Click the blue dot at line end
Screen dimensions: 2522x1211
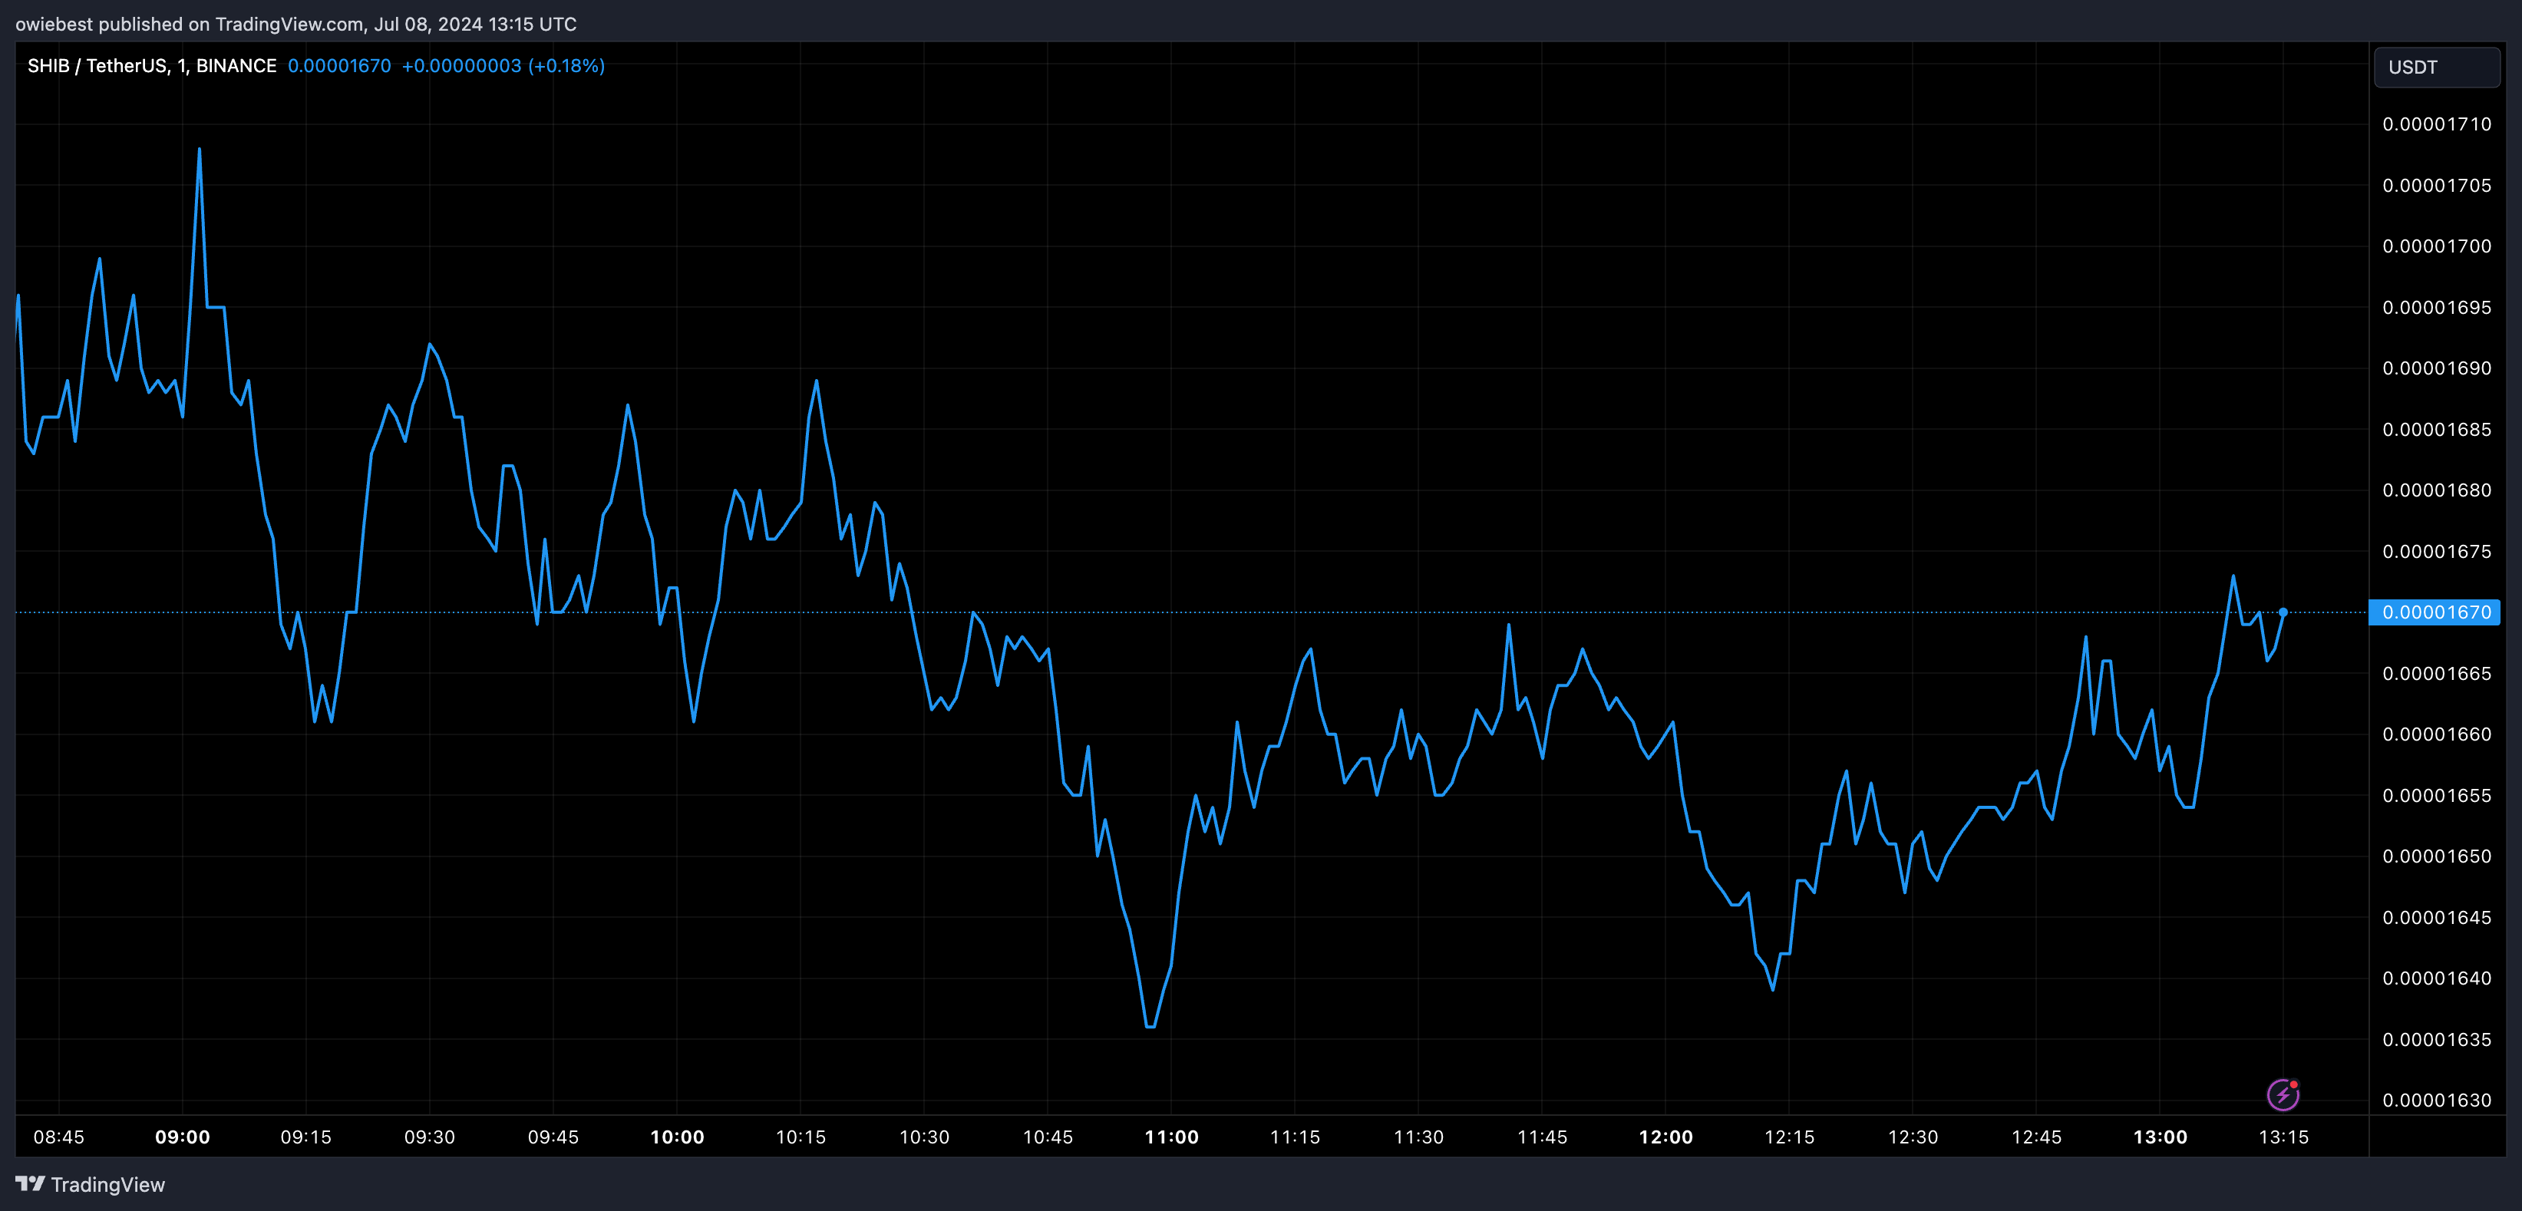point(2282,612)
